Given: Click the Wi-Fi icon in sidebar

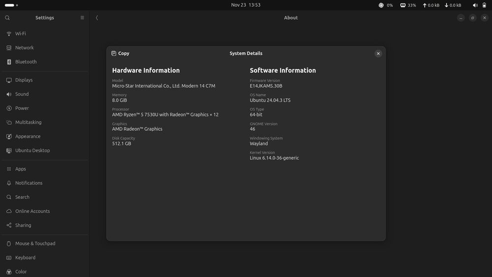Looking at the screenshot, I should click(x=9, y=33).
